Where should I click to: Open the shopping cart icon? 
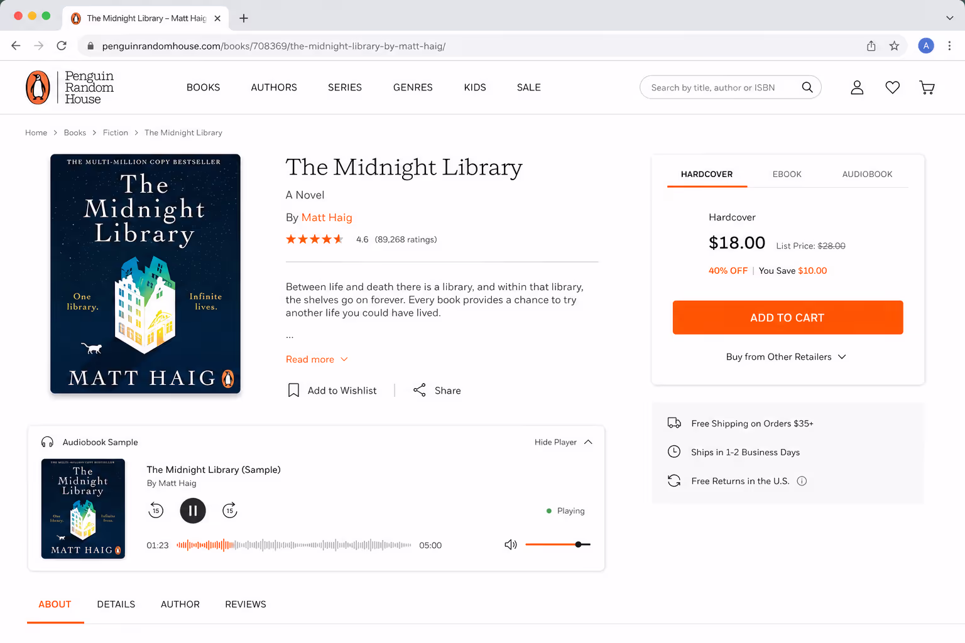click(927, 87)
